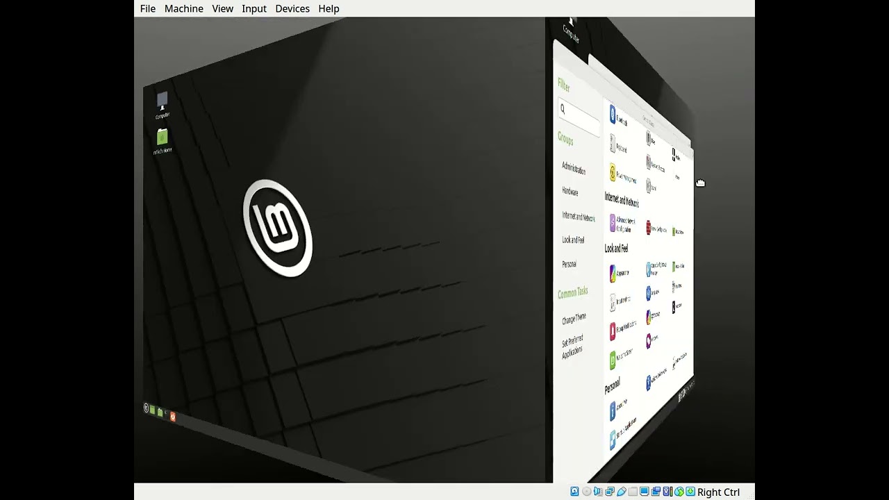Click the audio status icon

tap(598, 492)
